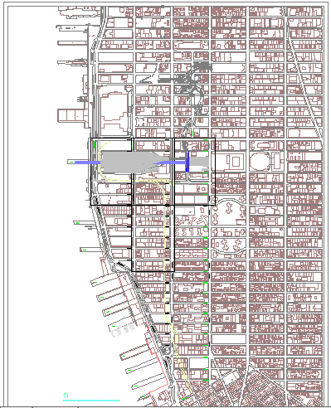Click the nested-square building footprint
The width and height of the screenshot is (331, 408).
pos(235,161)
